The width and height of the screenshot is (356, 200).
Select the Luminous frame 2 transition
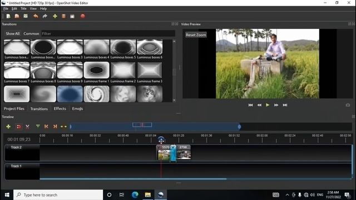(x=123, y=72)
